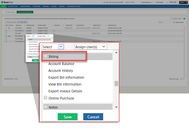Open the Admin dropdown in header
The height and width of the screenshot is (128, 189).
pyautogui.click(x=183, y=2)
